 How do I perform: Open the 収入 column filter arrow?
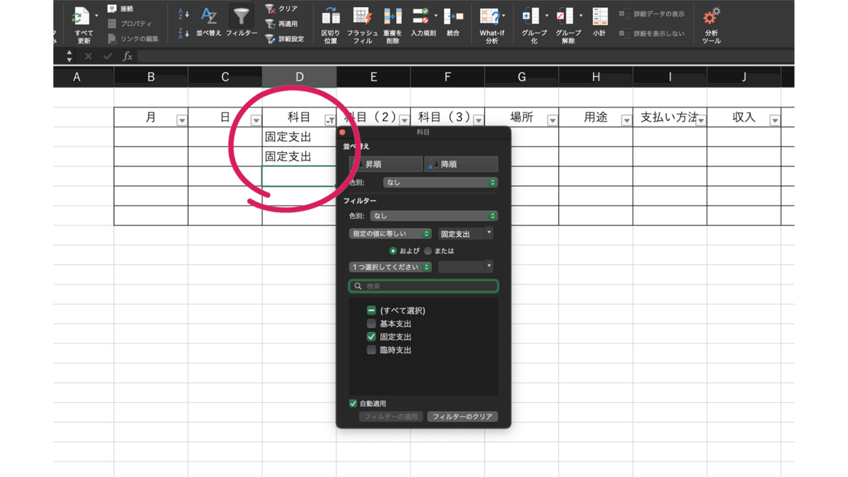coord(775,121)
